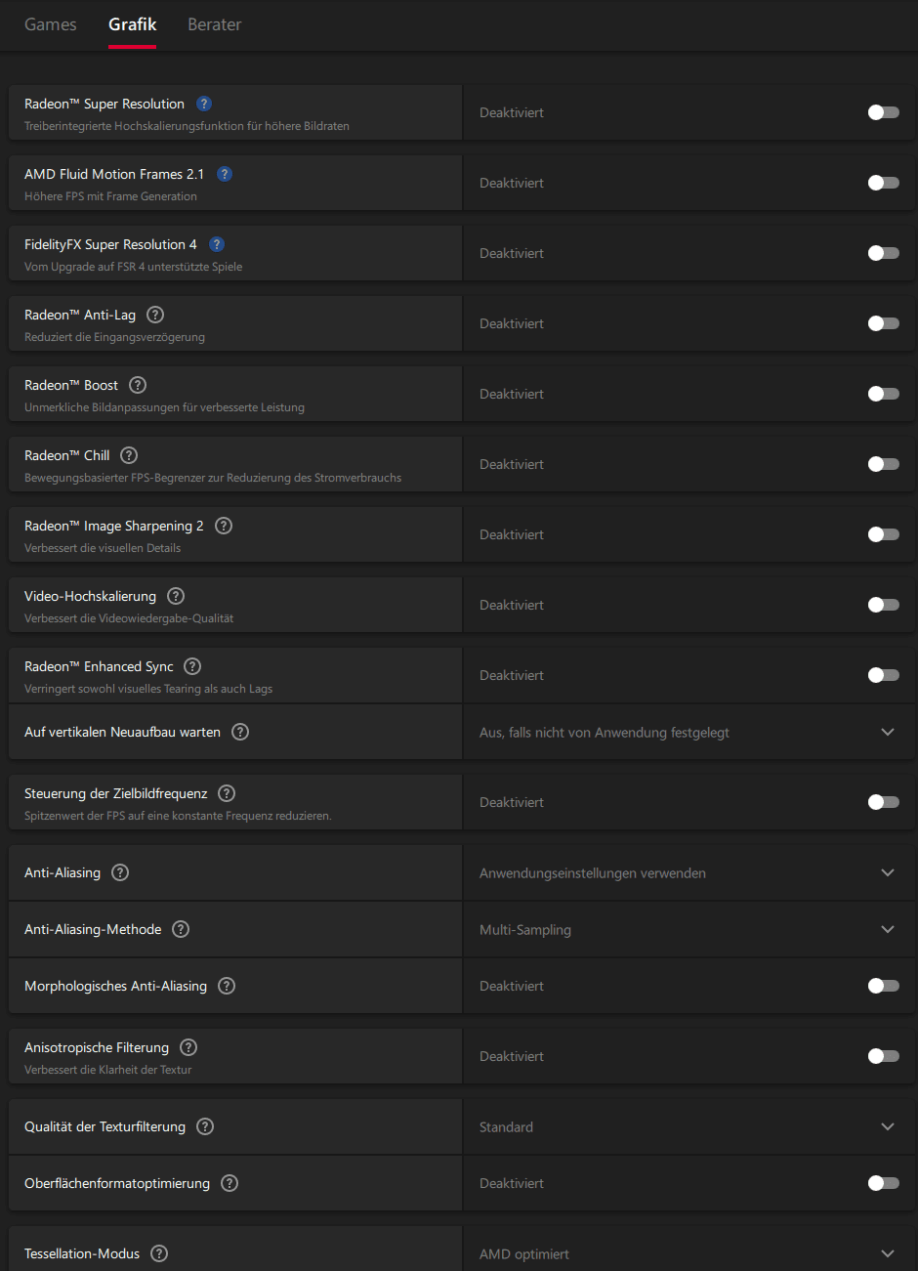This screenshot has width=918, height=1271.
Task: Enable the Radeon Enhanced Sync toggle
Action: [x=883, y=675]
